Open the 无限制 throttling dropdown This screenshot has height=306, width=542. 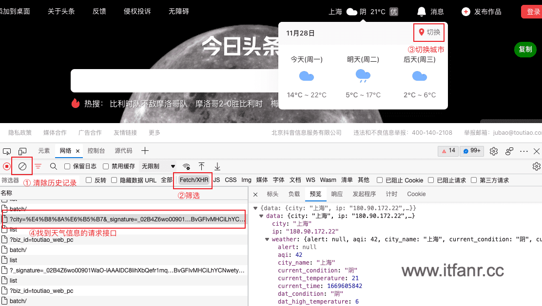point(158,166)
